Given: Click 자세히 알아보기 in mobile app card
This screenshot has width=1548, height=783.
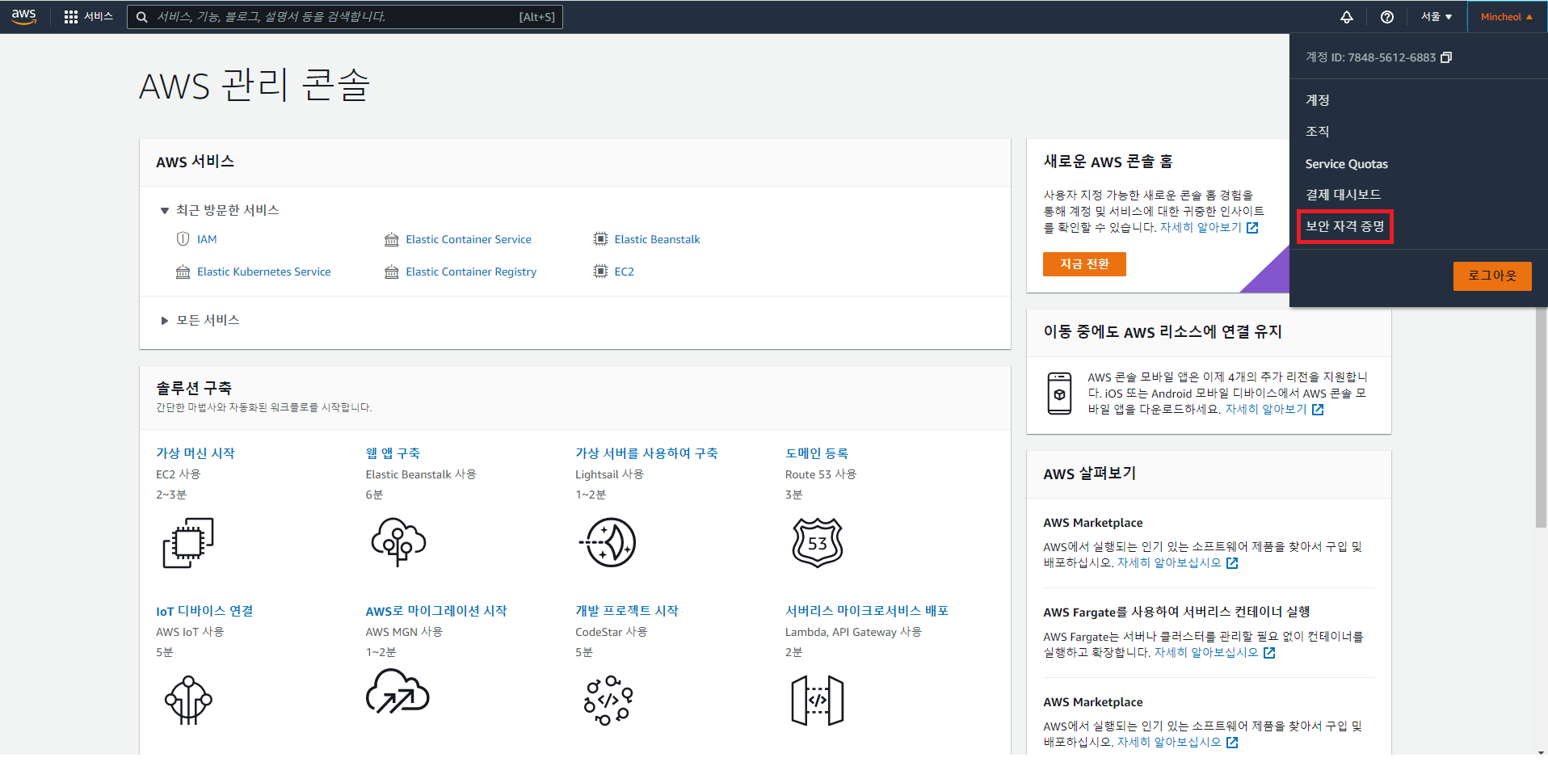Looking at the screenshot, I should [x=1266, y=410].
